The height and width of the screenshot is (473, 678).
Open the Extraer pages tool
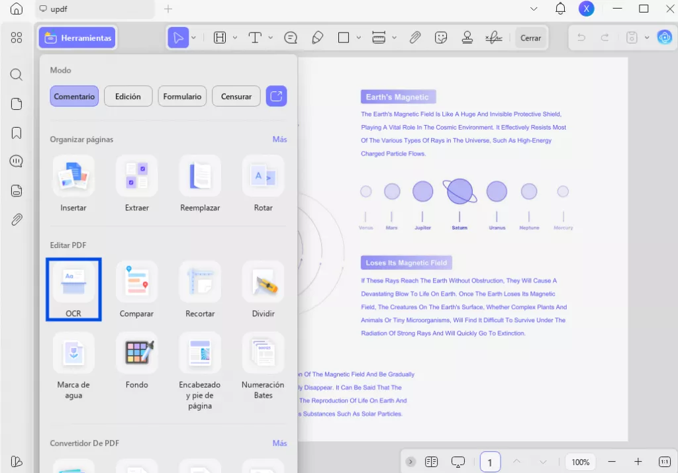coord(136,184)
